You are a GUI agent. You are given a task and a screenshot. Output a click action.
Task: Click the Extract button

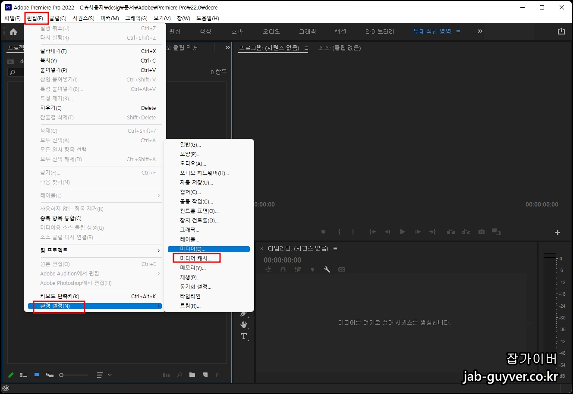point(466,232)
